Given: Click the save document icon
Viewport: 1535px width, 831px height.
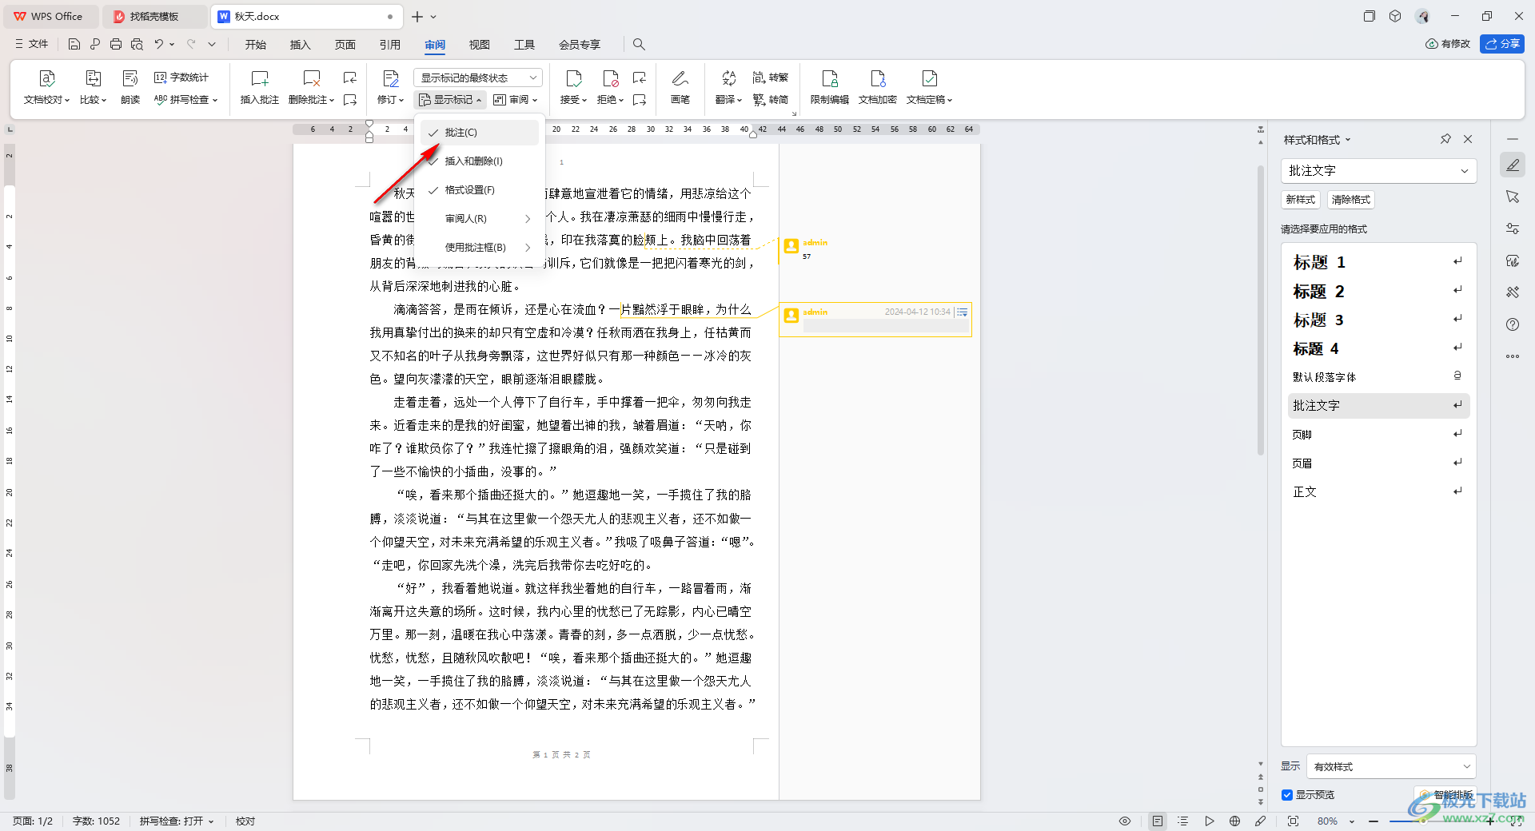Looking at the screenshot, I should [x=74, y=44].
